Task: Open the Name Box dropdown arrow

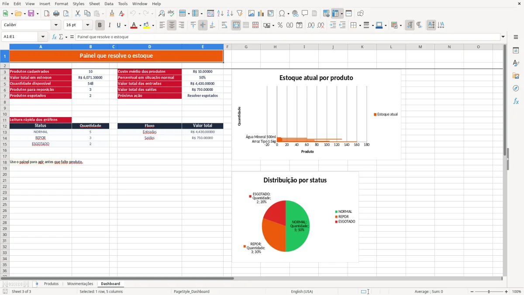Action: click(43, 37)
